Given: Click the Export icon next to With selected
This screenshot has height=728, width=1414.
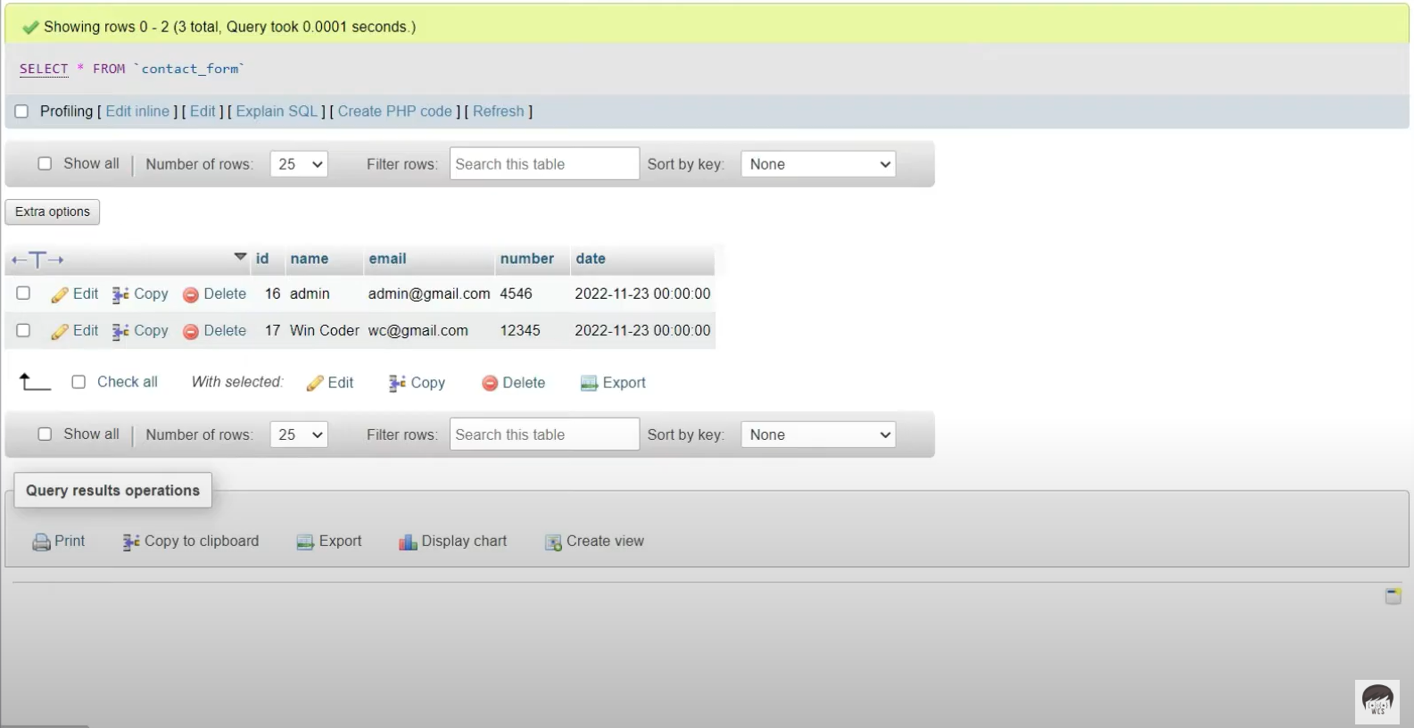Looking at the screenshot, I should (589, 383).
